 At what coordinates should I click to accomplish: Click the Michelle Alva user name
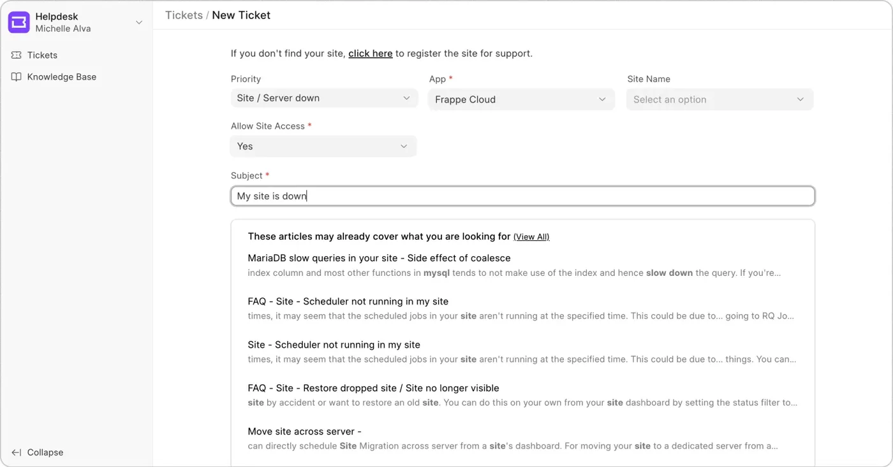(x=63, y=29)
